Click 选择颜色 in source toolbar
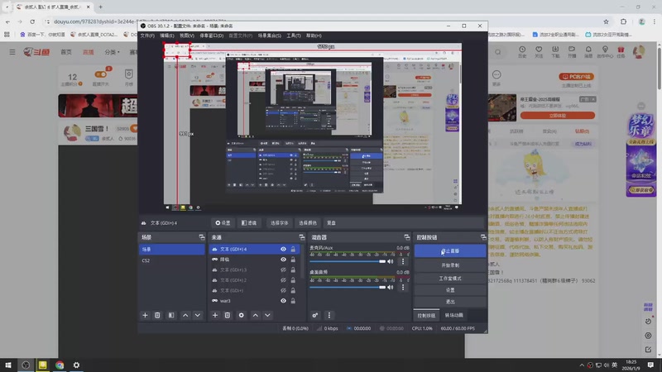Viewport: 662px width, 372px height. 308,222
